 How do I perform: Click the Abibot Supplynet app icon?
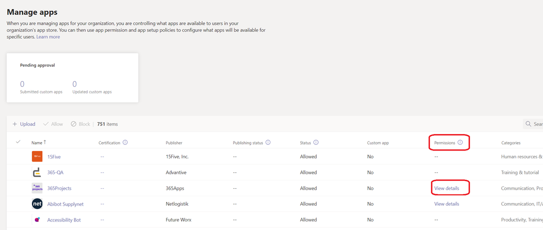[x=37, y=204]
